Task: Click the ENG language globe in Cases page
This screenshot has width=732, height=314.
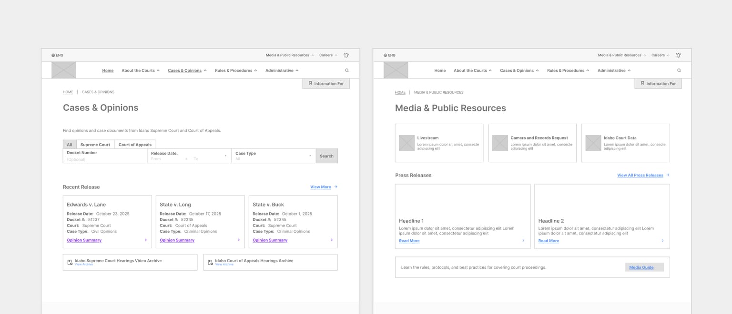Action: (53, 55)
